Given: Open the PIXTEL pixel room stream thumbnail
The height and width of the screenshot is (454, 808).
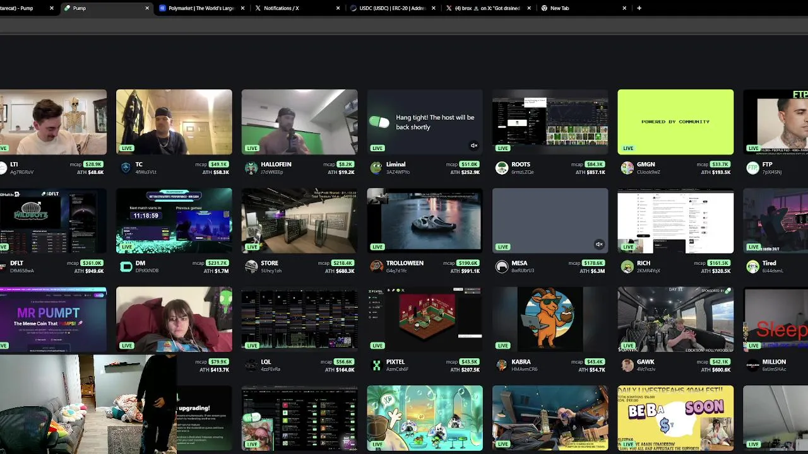Looking at the screenshot, I should click(x=425, y=319).
